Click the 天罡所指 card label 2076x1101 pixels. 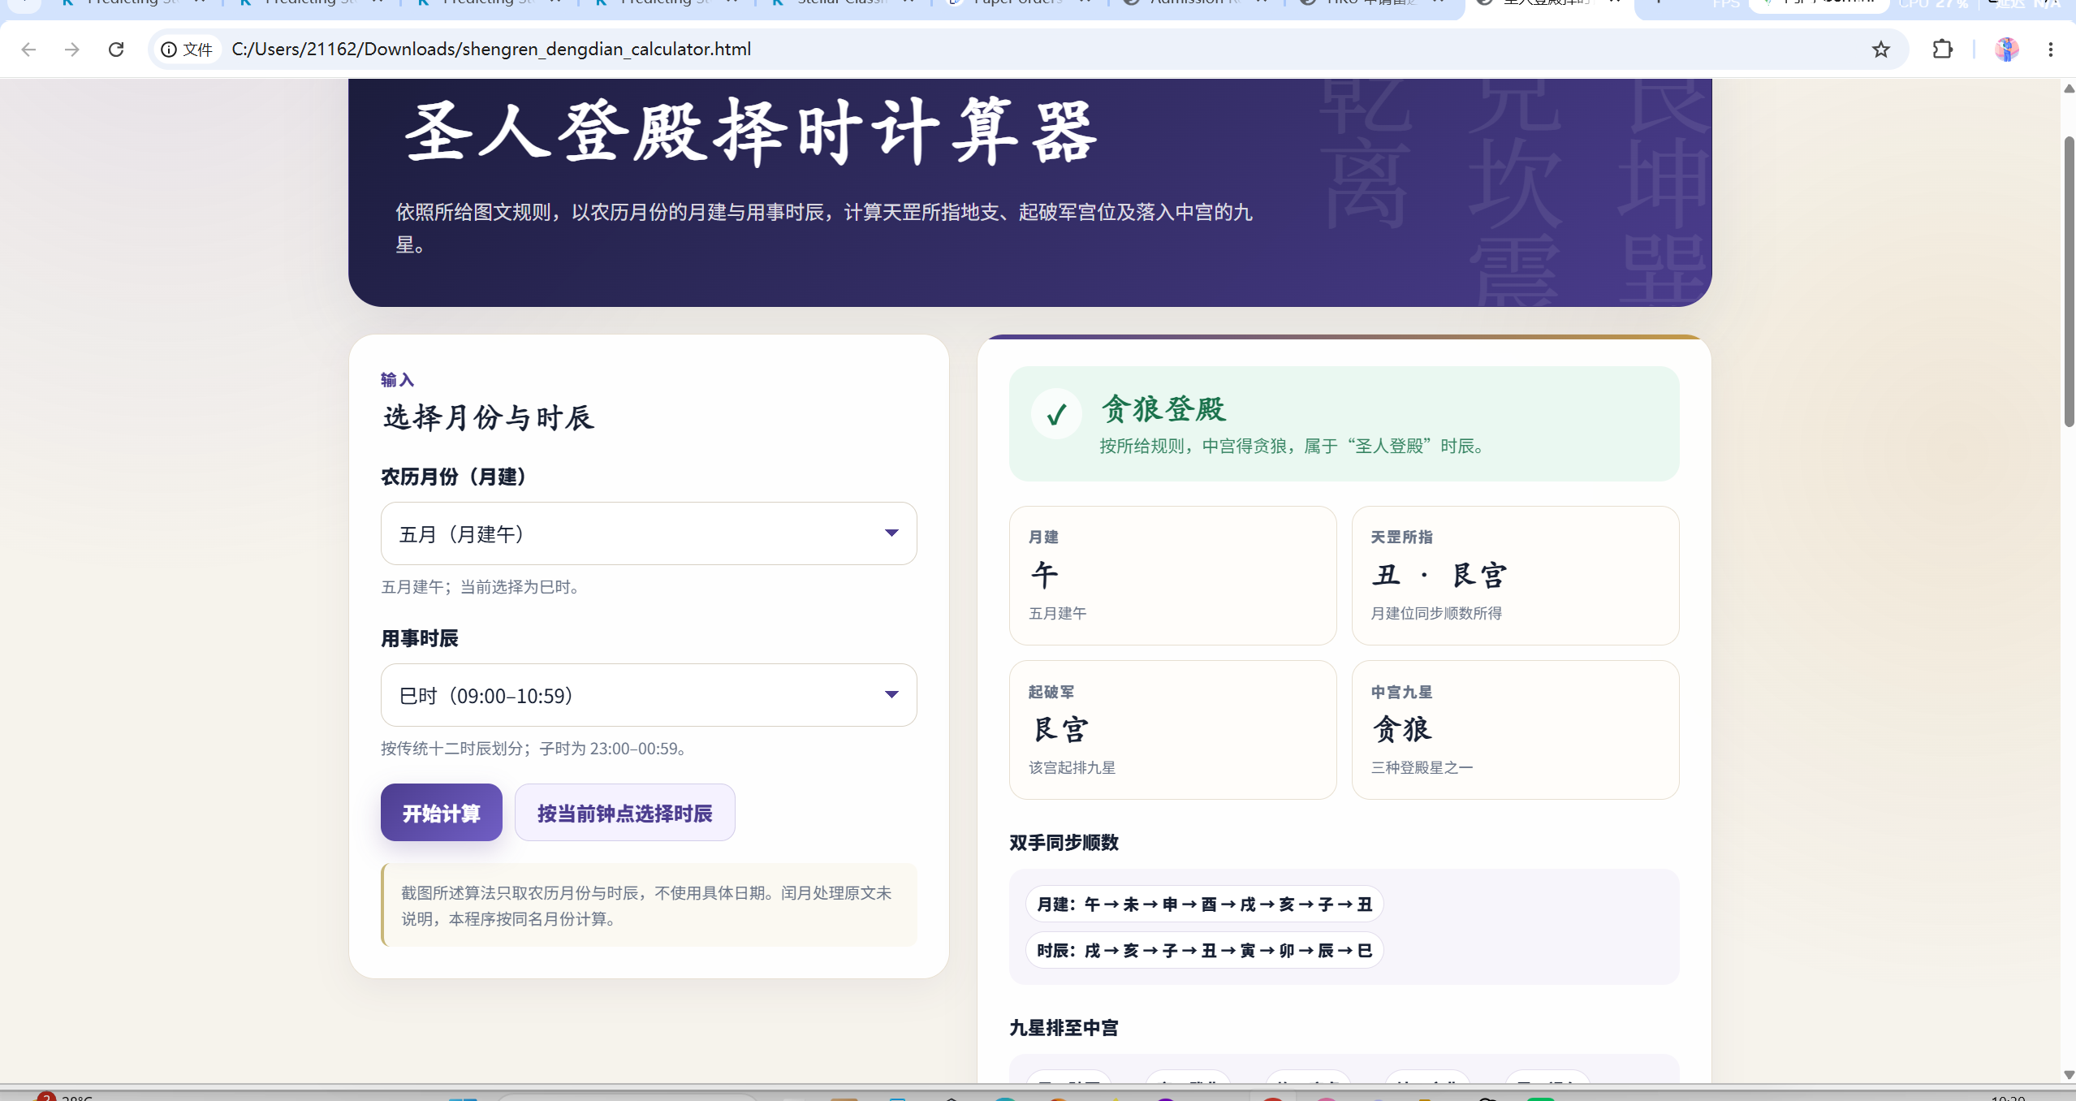pyautogui.click(x=1401, y=537)
